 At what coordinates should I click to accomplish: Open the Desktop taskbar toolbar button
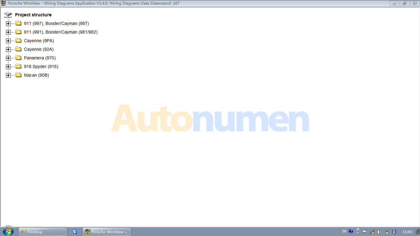43,232
